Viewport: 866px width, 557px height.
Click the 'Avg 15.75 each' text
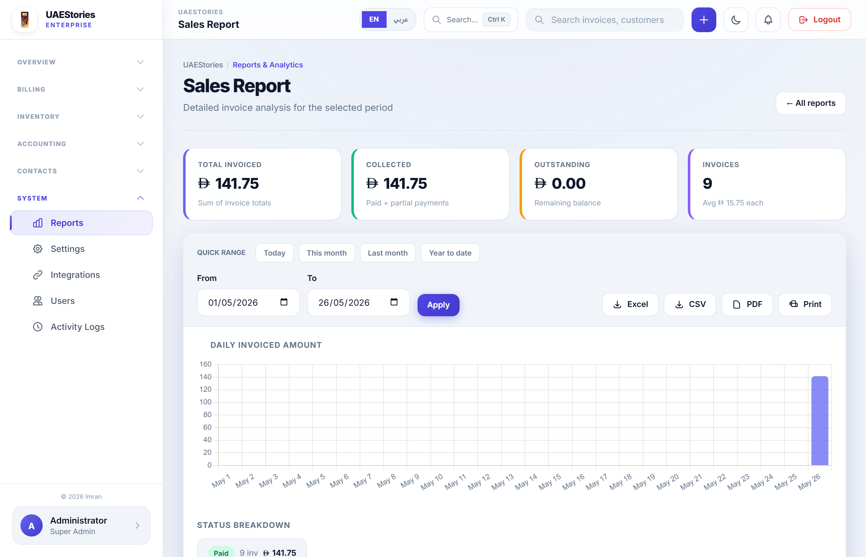click(x=733, y=203)
